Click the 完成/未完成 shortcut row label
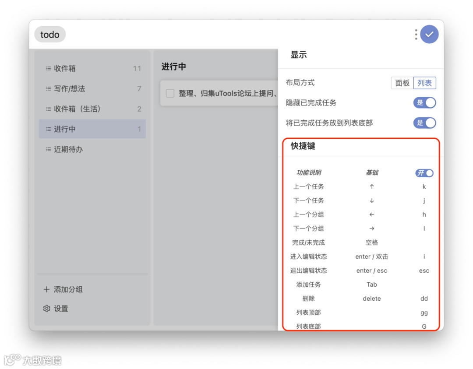Viewport: 473px width, 369px height. pos(309,242)
